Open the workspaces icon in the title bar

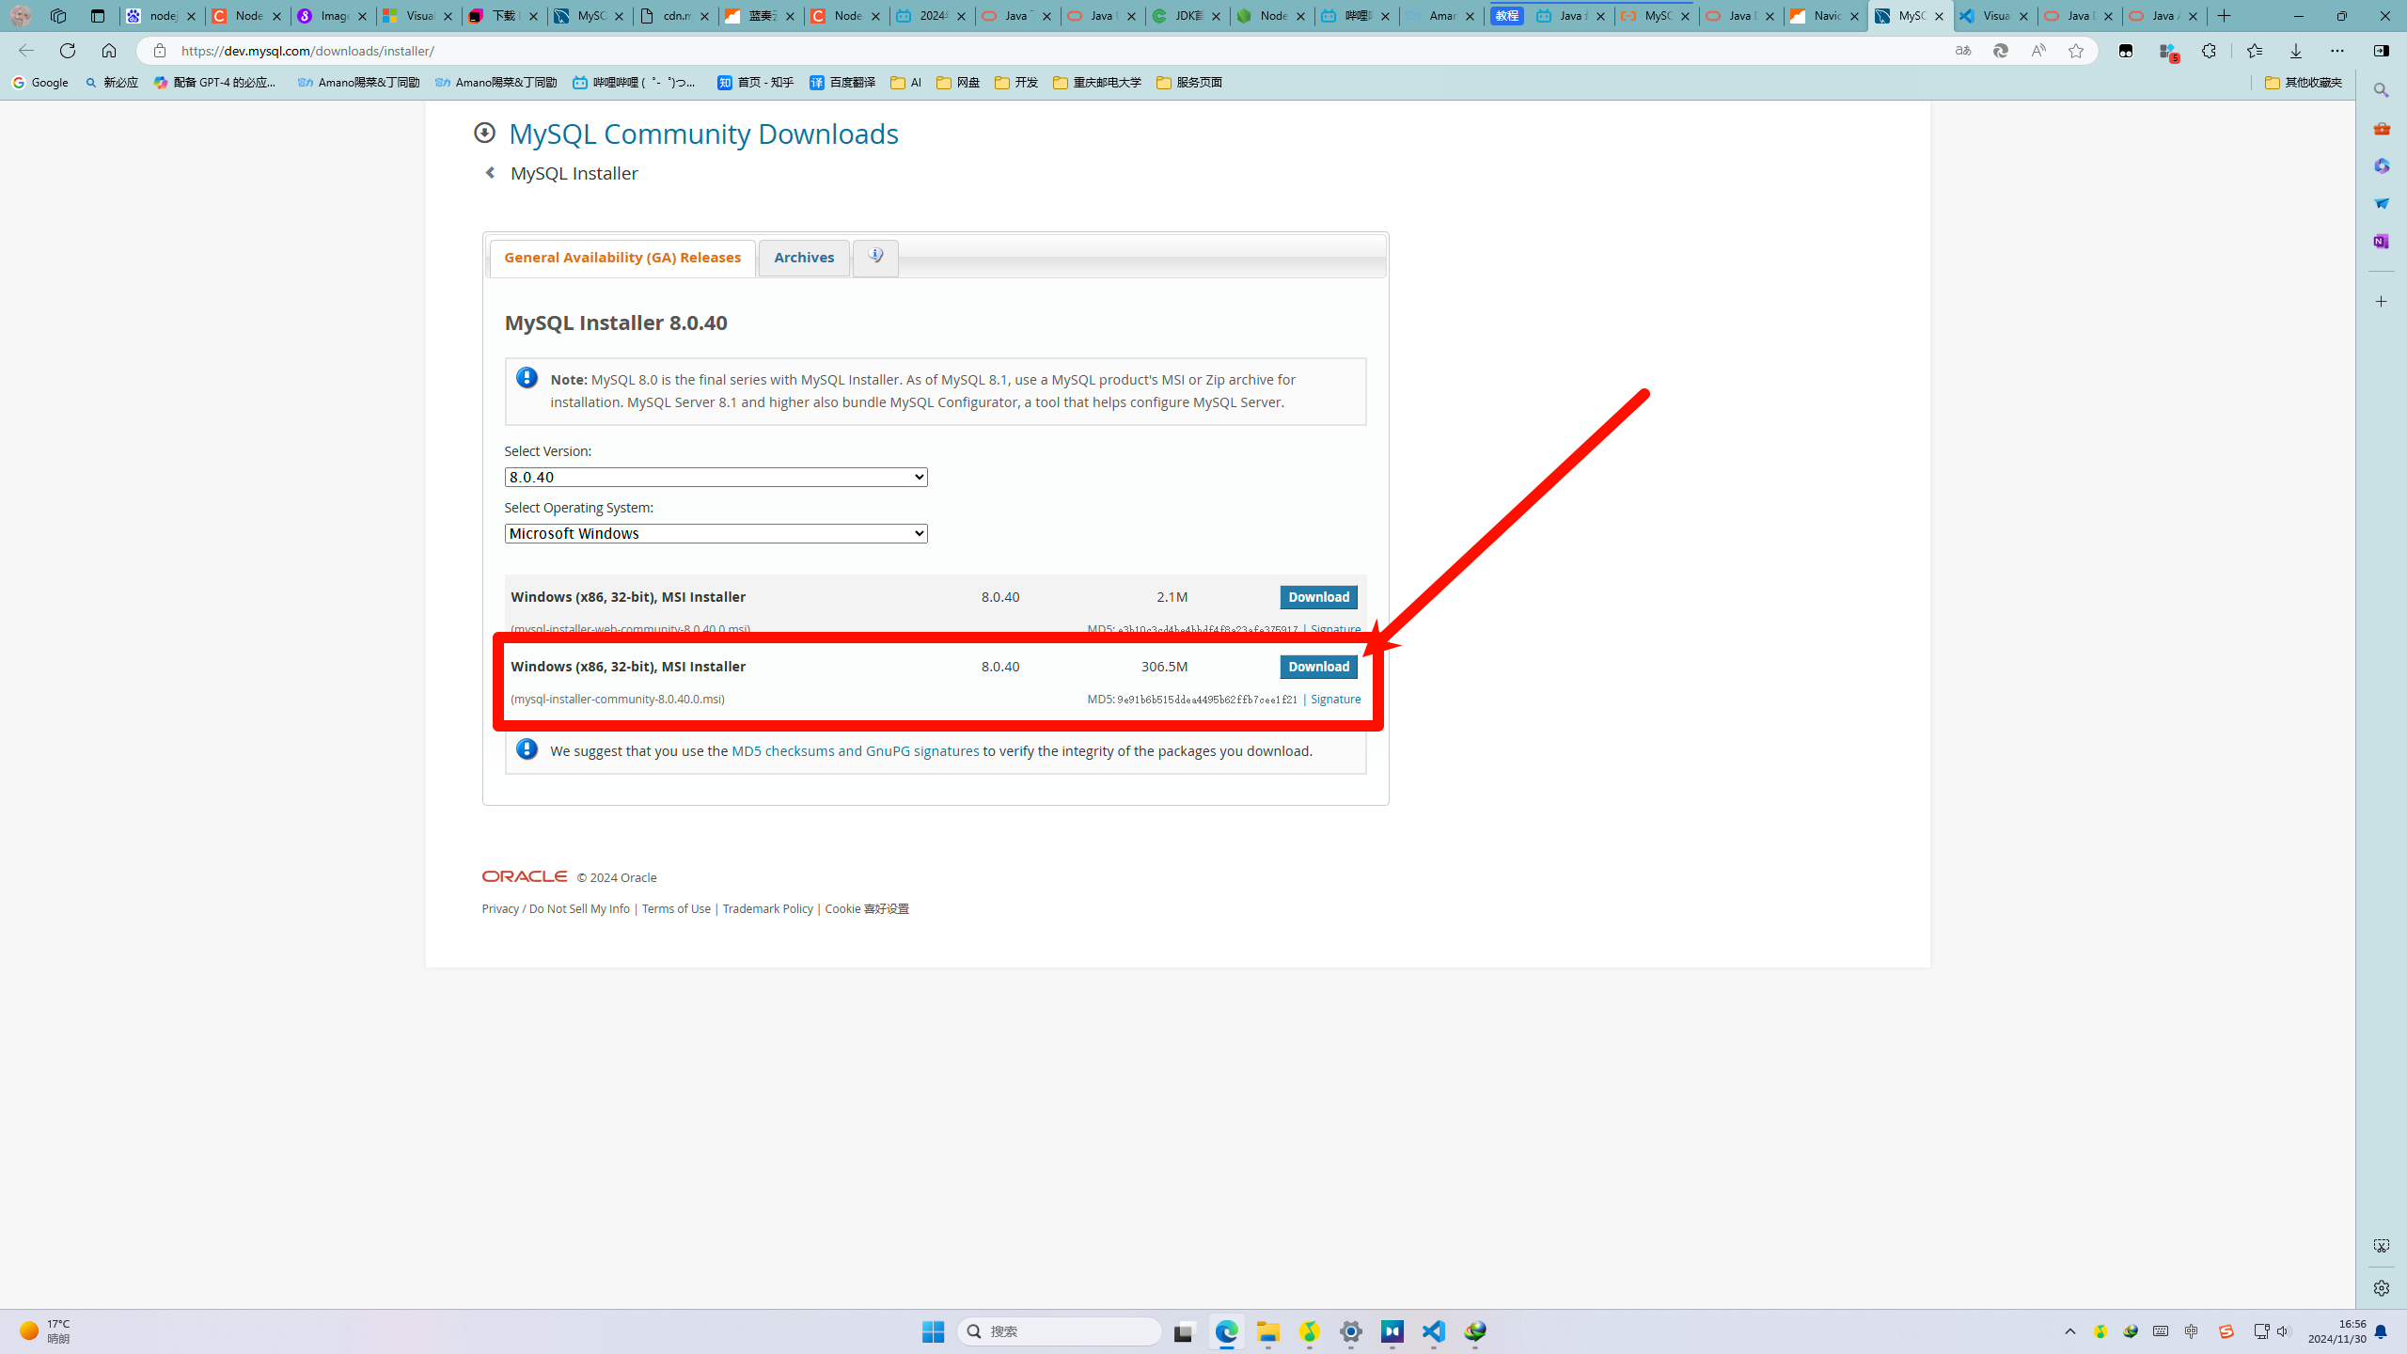[x=58, y=16]
